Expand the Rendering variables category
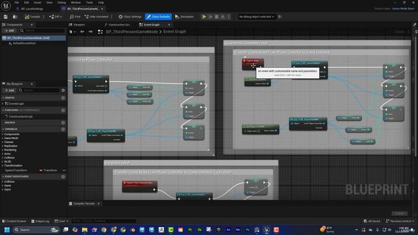Viewport: 418px width, 235px height. pos(3,150)
